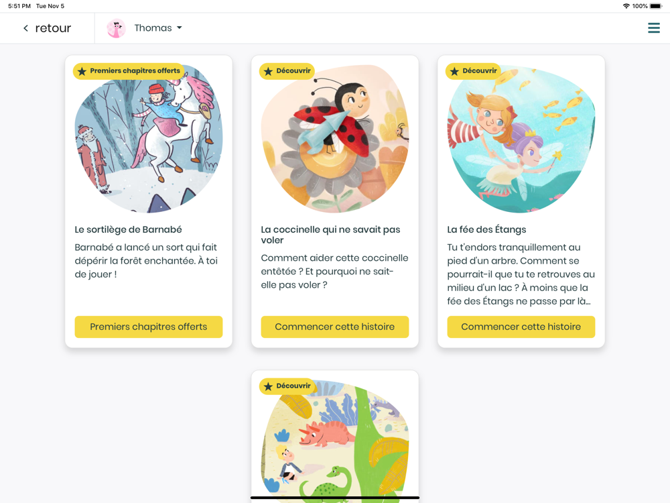Tap Thomas's pink profile avatar
This screenshot has height=503, width=670.
pos(116,28)
